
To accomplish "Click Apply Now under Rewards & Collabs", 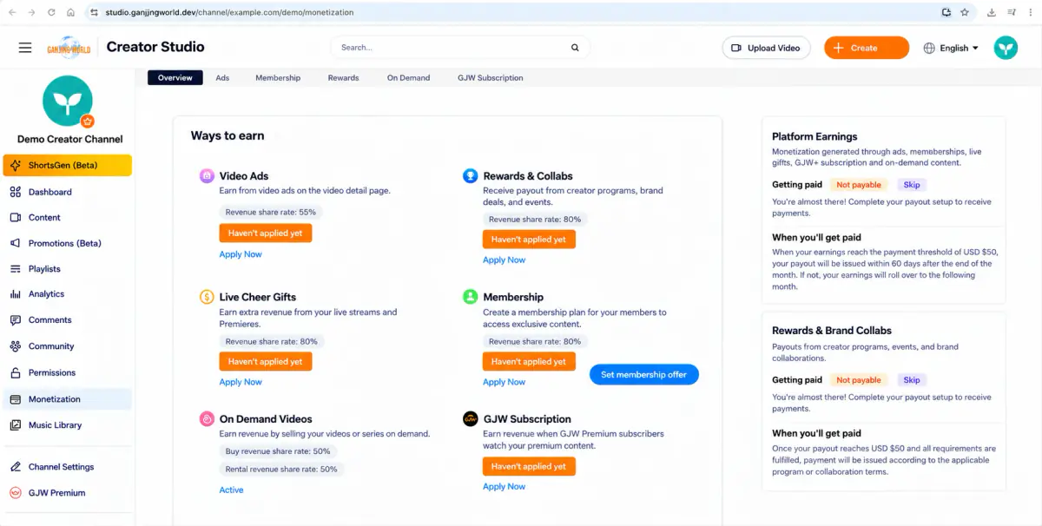I will tap(504, 260).
